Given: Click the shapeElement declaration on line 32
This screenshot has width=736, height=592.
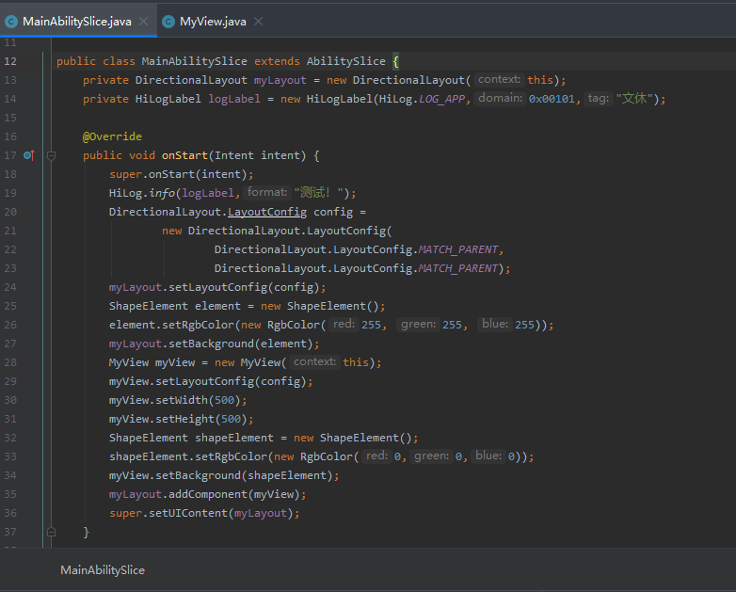Looking at the screenshot, I should (x=264, y=438).
